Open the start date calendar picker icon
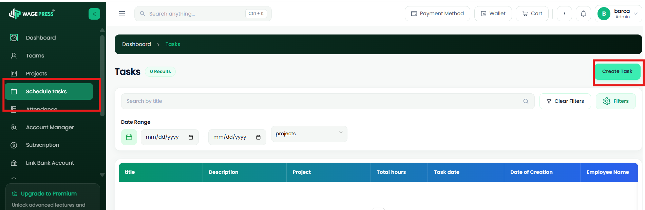Image resolution: width=645 pixels, height=210 pixels. click(x=191, y=137)
